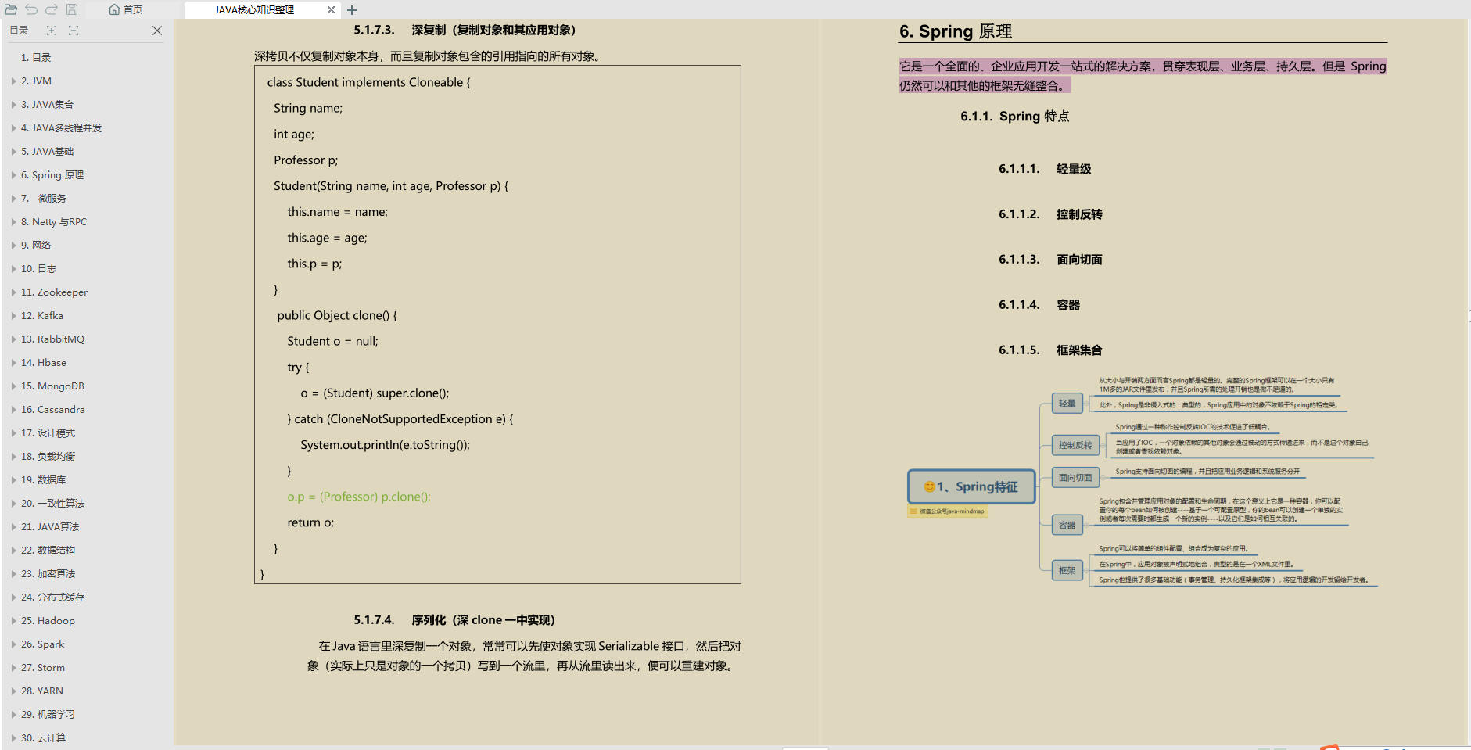This screenshot has width=1471, height=750.
Task: Click the undo arrow icon
Action: click(31, 9)
